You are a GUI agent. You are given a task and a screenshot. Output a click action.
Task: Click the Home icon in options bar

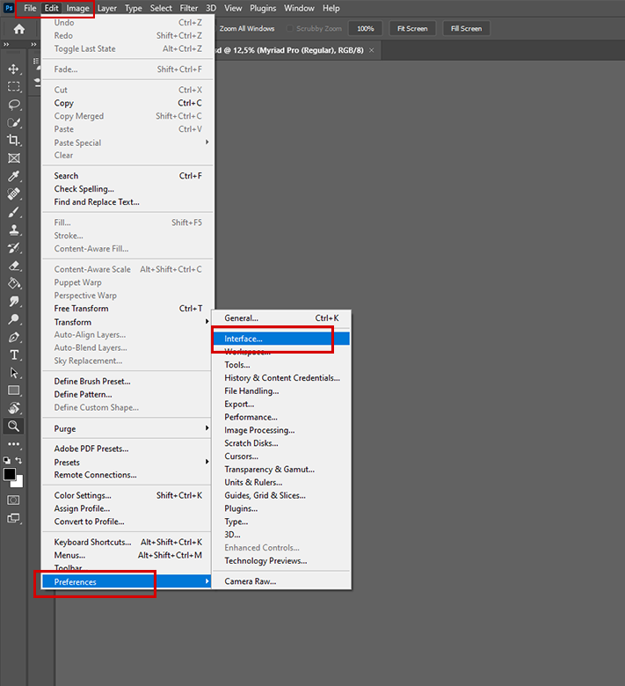(x=18, y=29)
